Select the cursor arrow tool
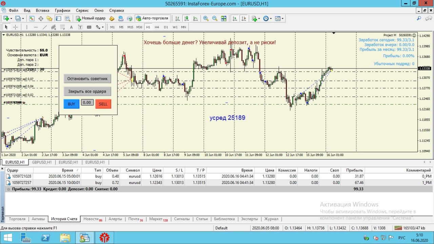 6,27
